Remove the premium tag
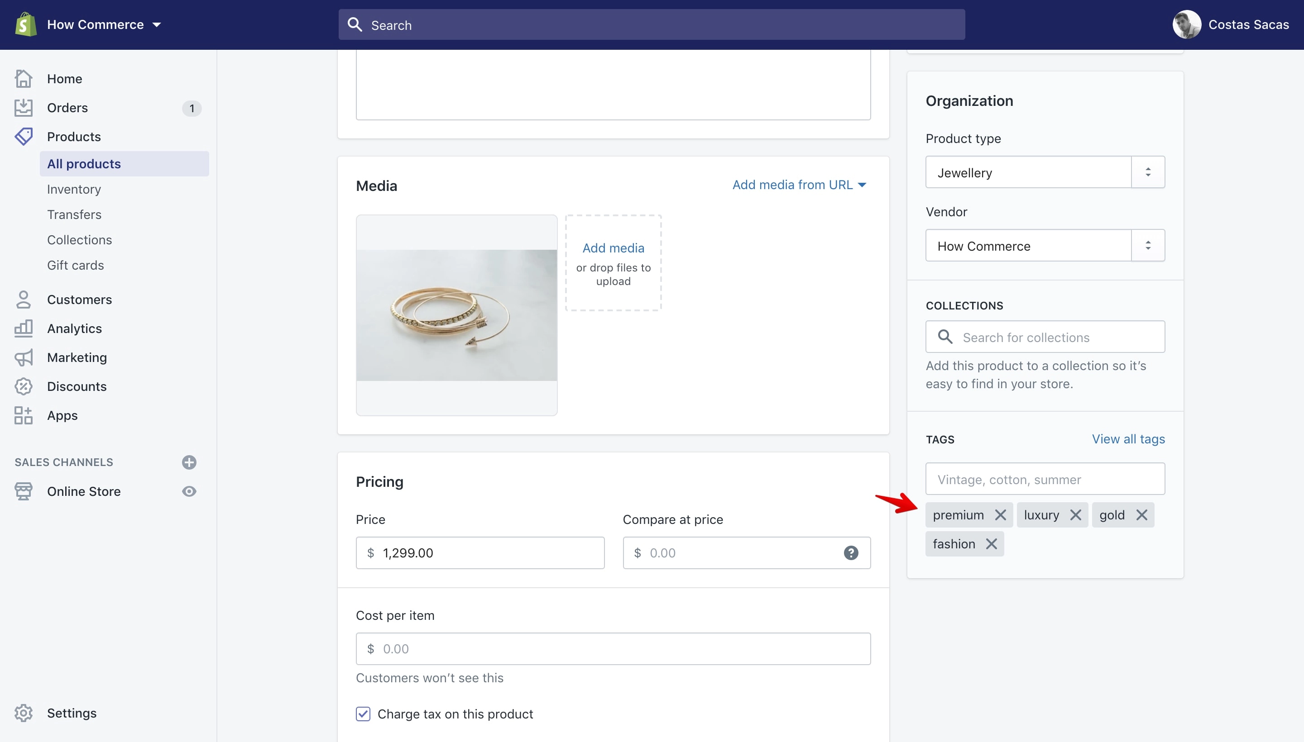Image resolution: width=1304 pixels, height=742 pixels. (x=1000, y=515)
